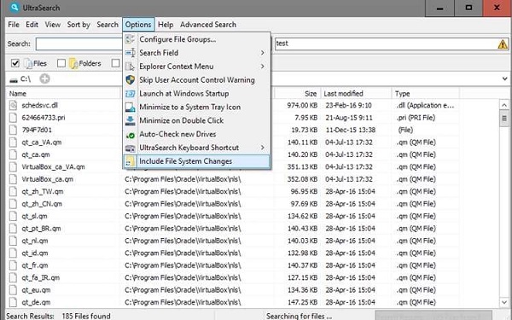Click the C:\ drive icon
This screenshot has height=320, width=512.
coord(14,79)
